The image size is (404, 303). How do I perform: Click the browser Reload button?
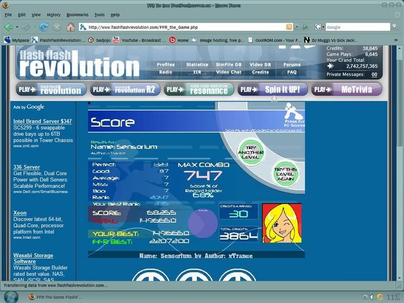[x=43, y=27]
